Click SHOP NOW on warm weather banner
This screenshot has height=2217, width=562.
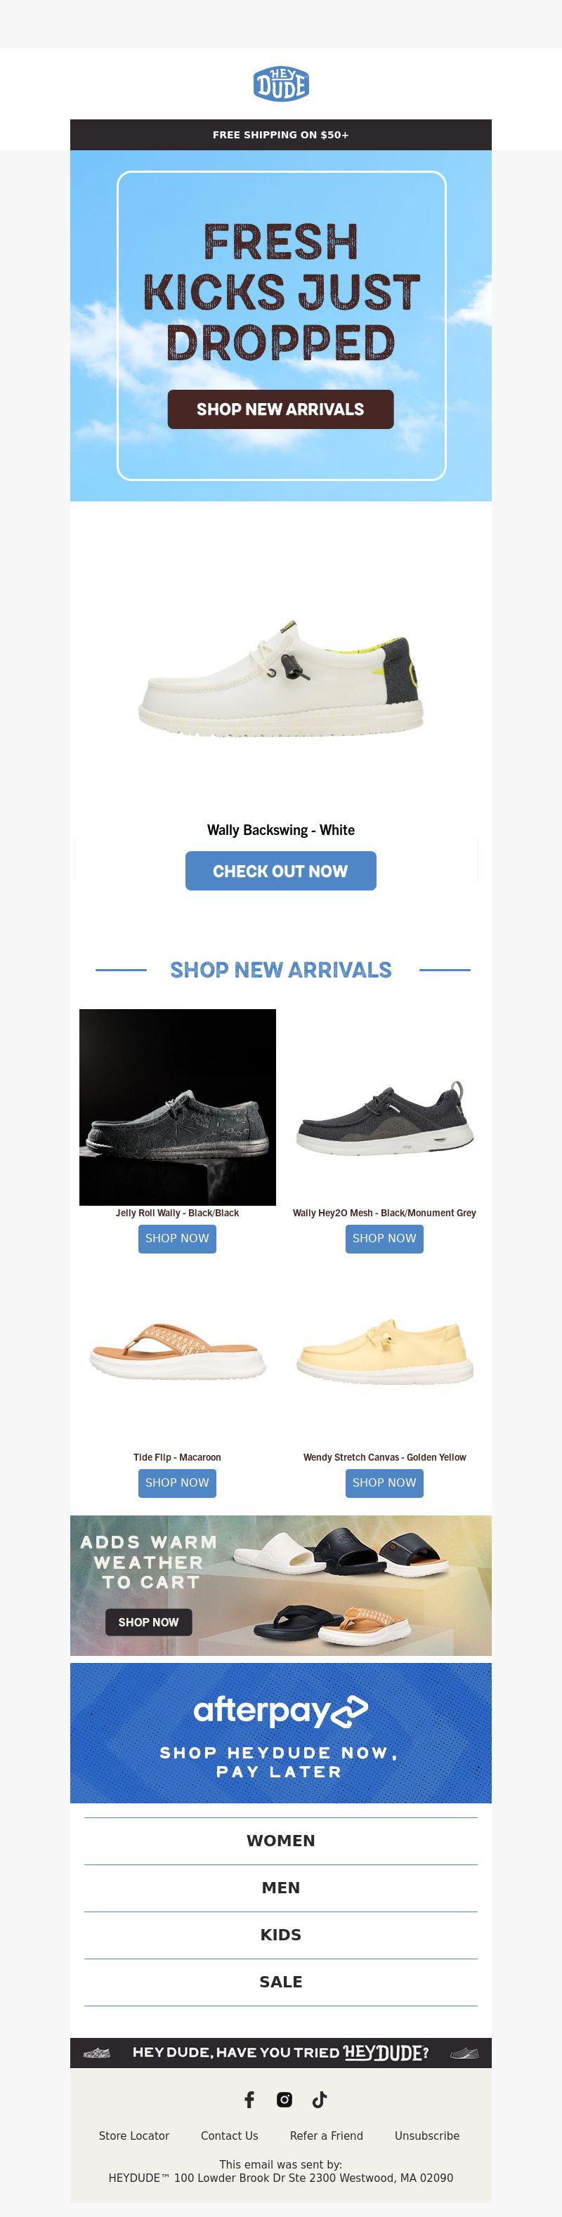point(148,1622)
